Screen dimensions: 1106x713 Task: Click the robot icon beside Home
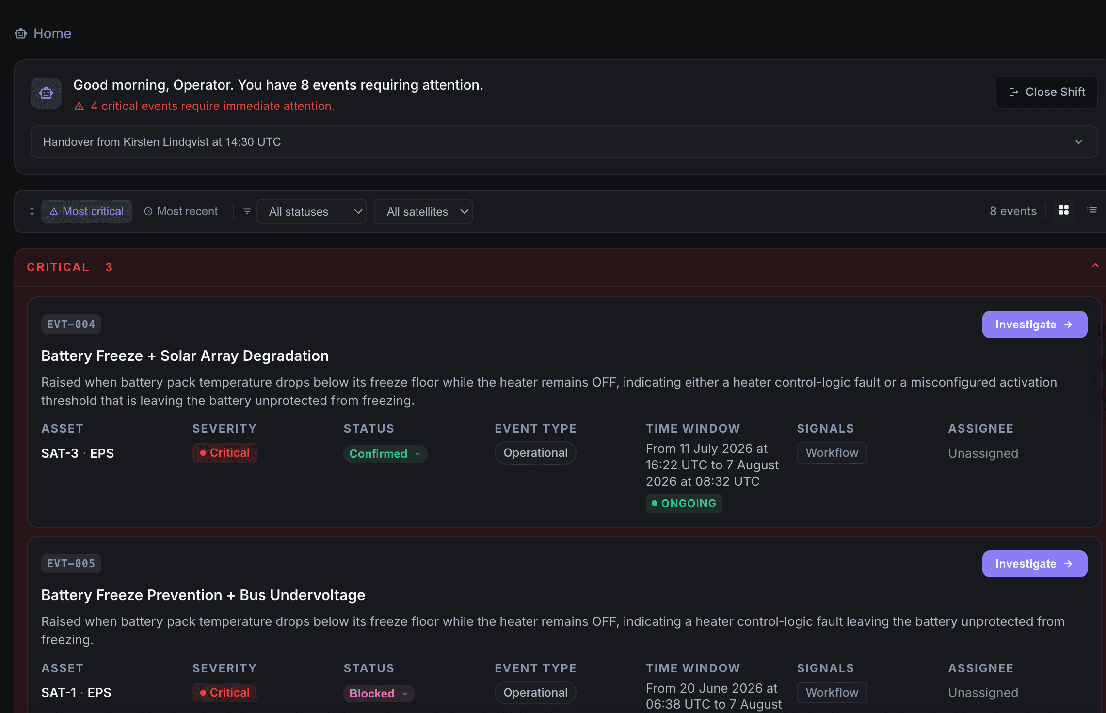21,33
